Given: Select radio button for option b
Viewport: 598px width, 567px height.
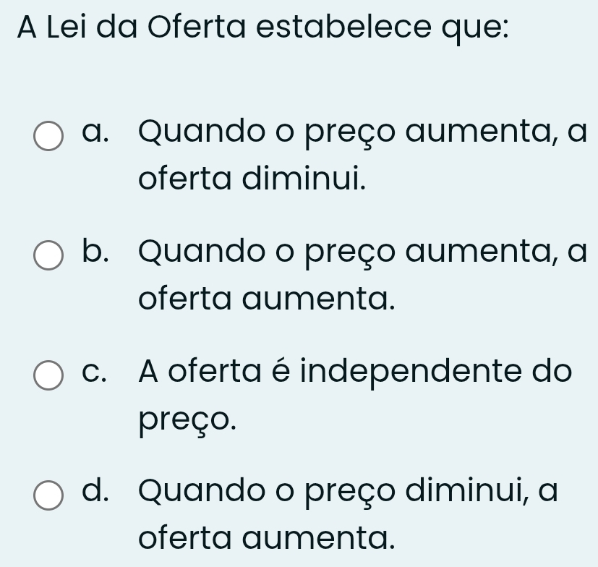Looking at the screenshot, I should (48, 256).
